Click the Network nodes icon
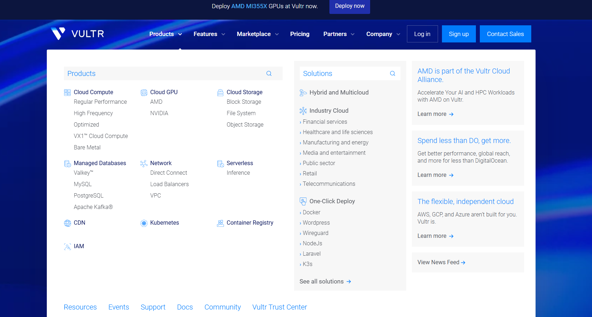Viewport: 592px width, 317px height. pos(144,164)
